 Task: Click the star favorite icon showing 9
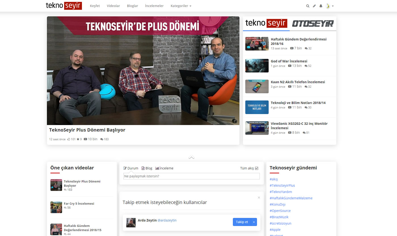coord(78,139)
